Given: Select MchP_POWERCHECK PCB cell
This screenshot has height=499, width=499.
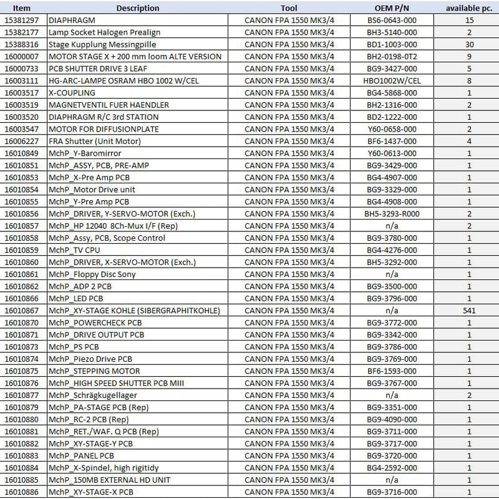Looking at the screenshot, I should [x=137, y=322].
